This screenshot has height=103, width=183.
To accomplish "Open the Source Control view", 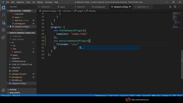I will point(3,23).
